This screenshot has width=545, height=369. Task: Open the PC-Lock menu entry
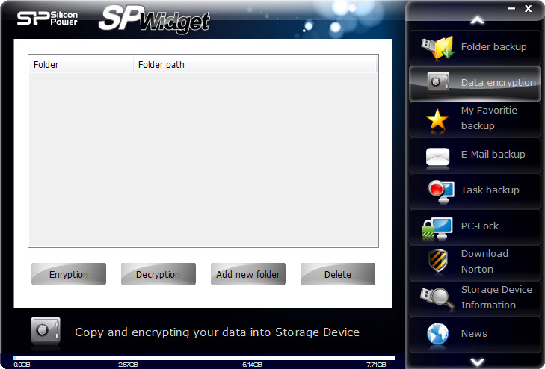(475, 227)
